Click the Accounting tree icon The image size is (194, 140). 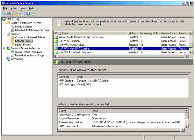point(8,59)
